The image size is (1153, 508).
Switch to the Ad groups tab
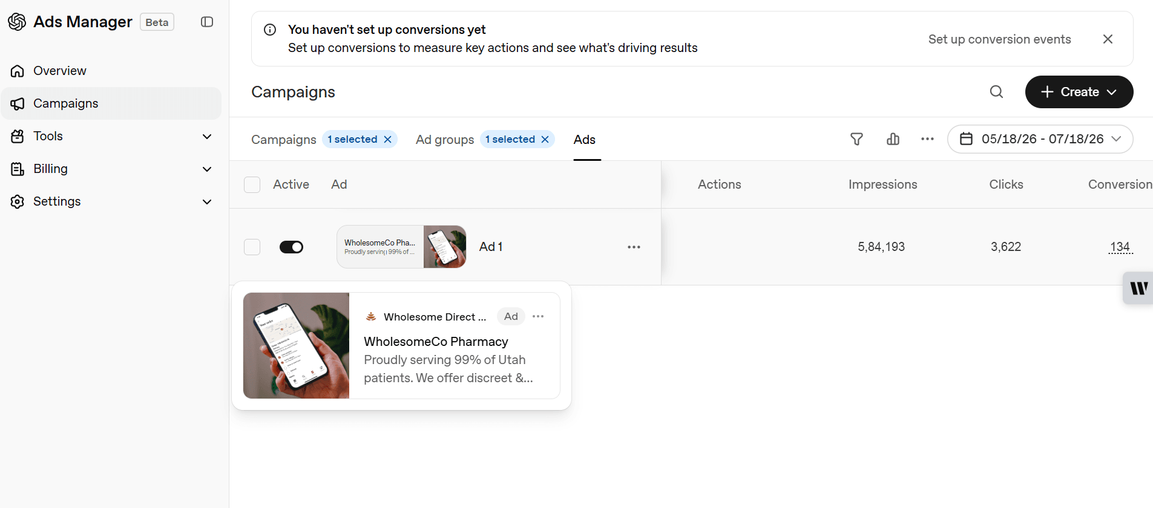(x=445, y=140)
